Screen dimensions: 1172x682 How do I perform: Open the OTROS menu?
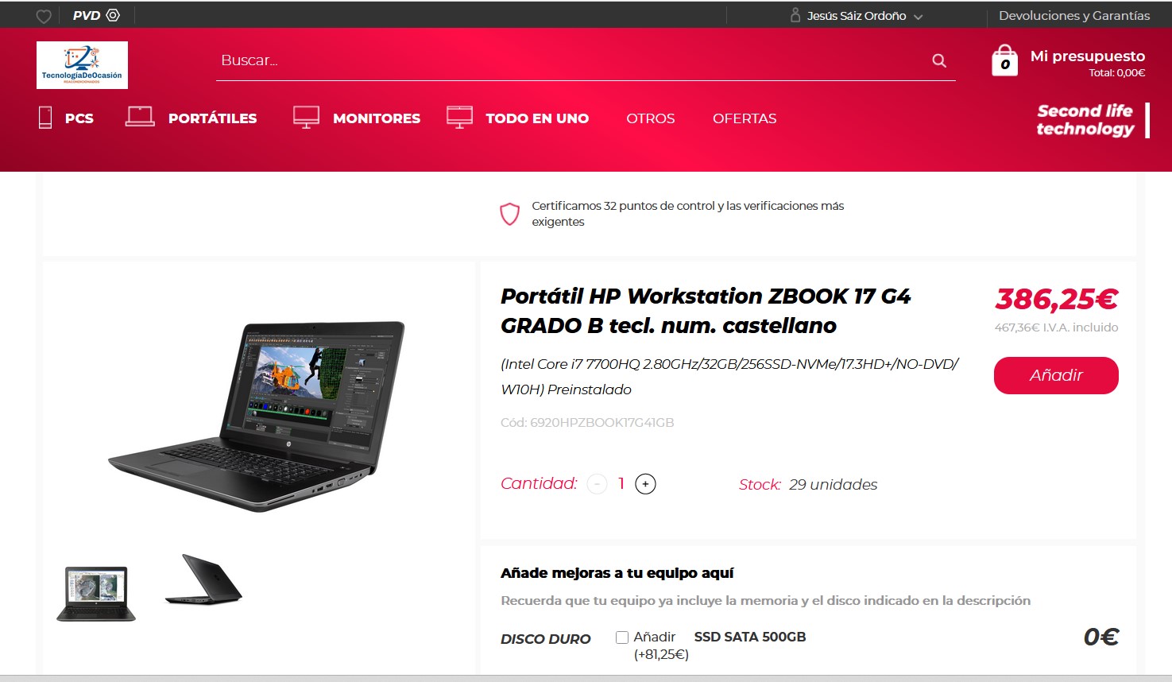pos(651,118)
